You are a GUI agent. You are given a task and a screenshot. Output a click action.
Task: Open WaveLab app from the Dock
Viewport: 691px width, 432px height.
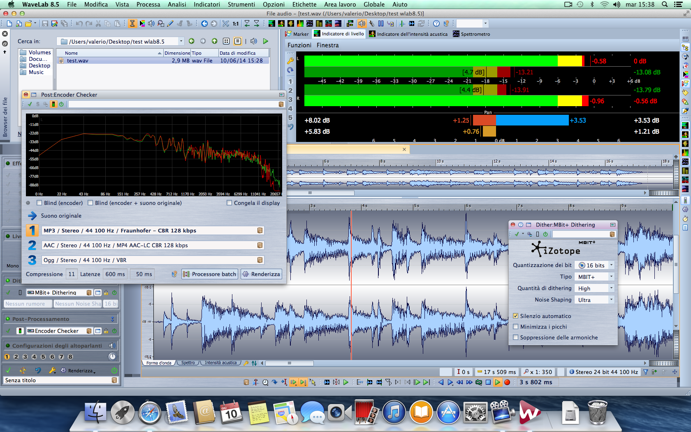click(529, 412)
